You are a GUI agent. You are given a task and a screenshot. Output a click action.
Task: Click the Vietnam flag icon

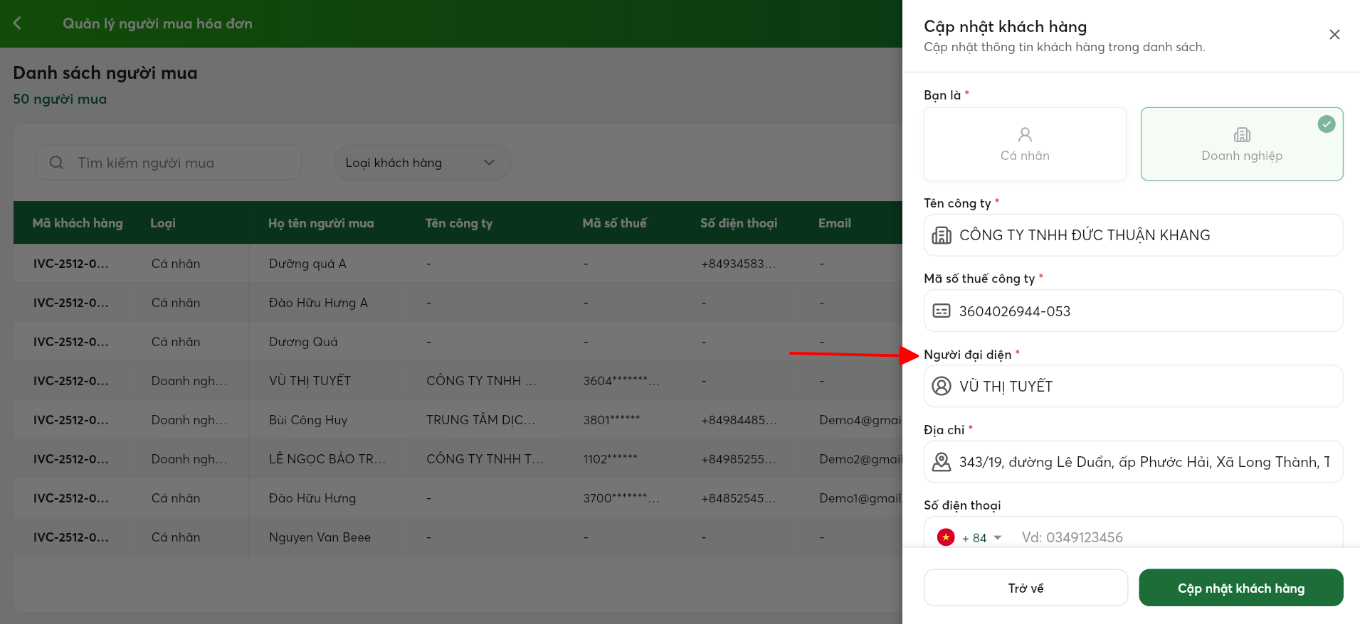(945, 537)
